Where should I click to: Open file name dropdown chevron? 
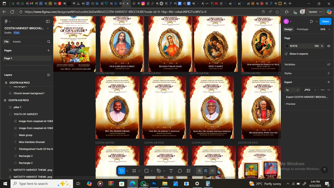48,28
